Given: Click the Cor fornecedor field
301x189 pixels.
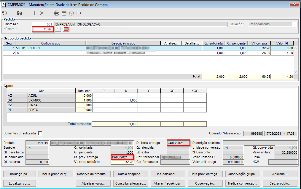Looking at the screenshot, I should [175, 162].
